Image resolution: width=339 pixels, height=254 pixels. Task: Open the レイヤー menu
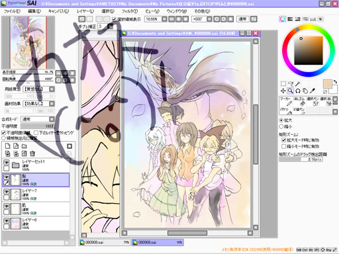point(85,11)
